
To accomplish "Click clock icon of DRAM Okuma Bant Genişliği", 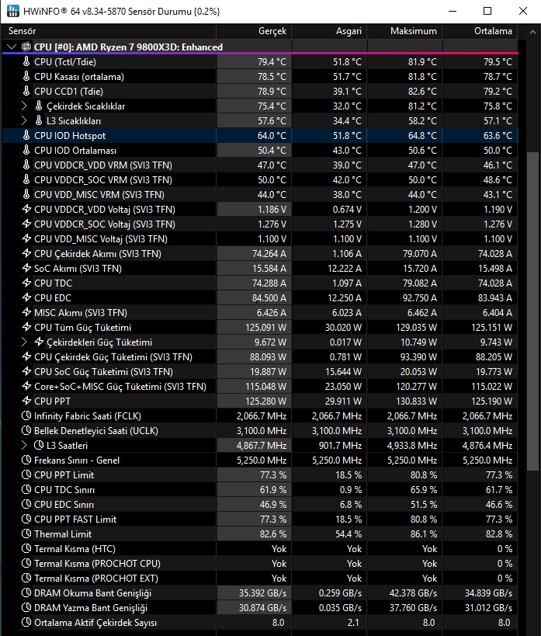I will point(26,593).
